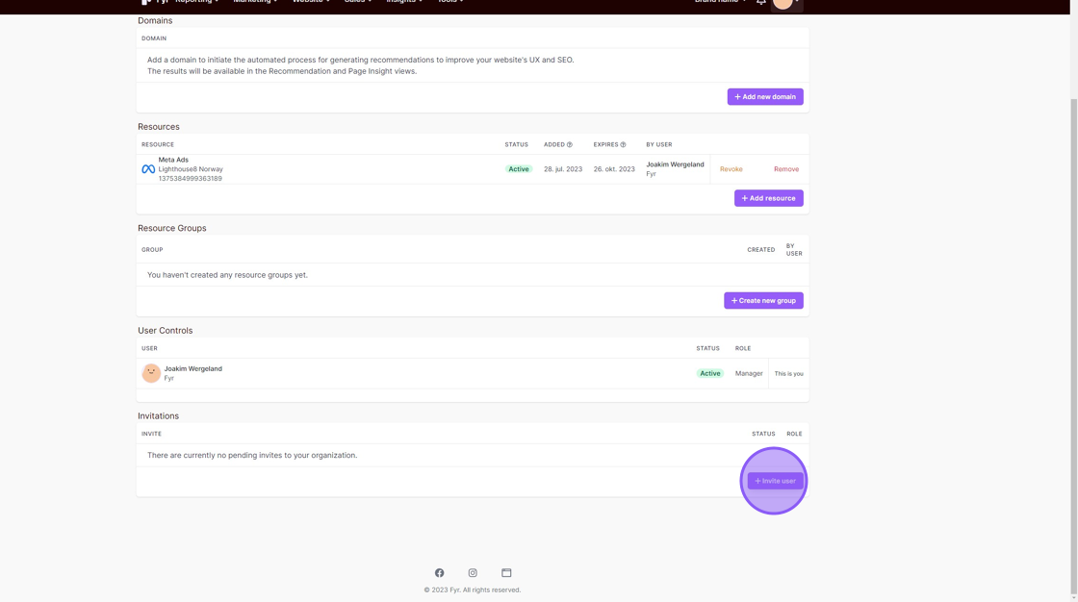This screenshot has width=1078, height=602.
Task: Click the INVITE column header
Action: click(151, 434)
